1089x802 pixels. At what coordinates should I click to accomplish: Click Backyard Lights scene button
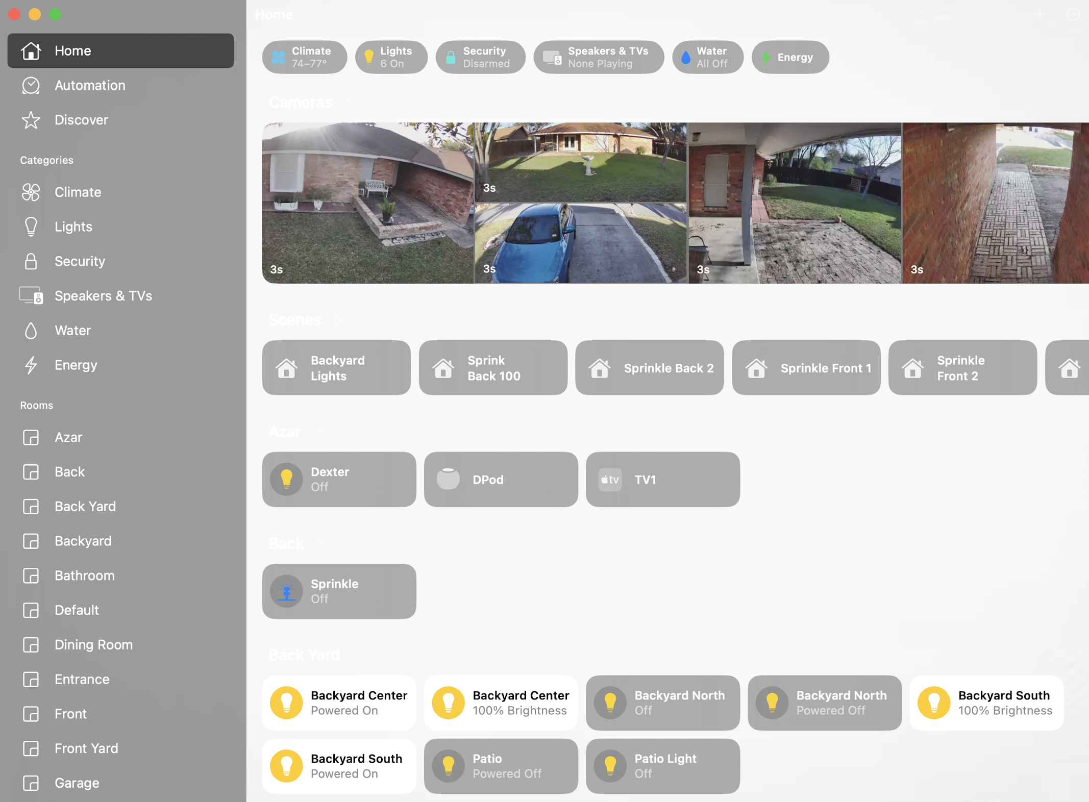click(x=336, y=368)
